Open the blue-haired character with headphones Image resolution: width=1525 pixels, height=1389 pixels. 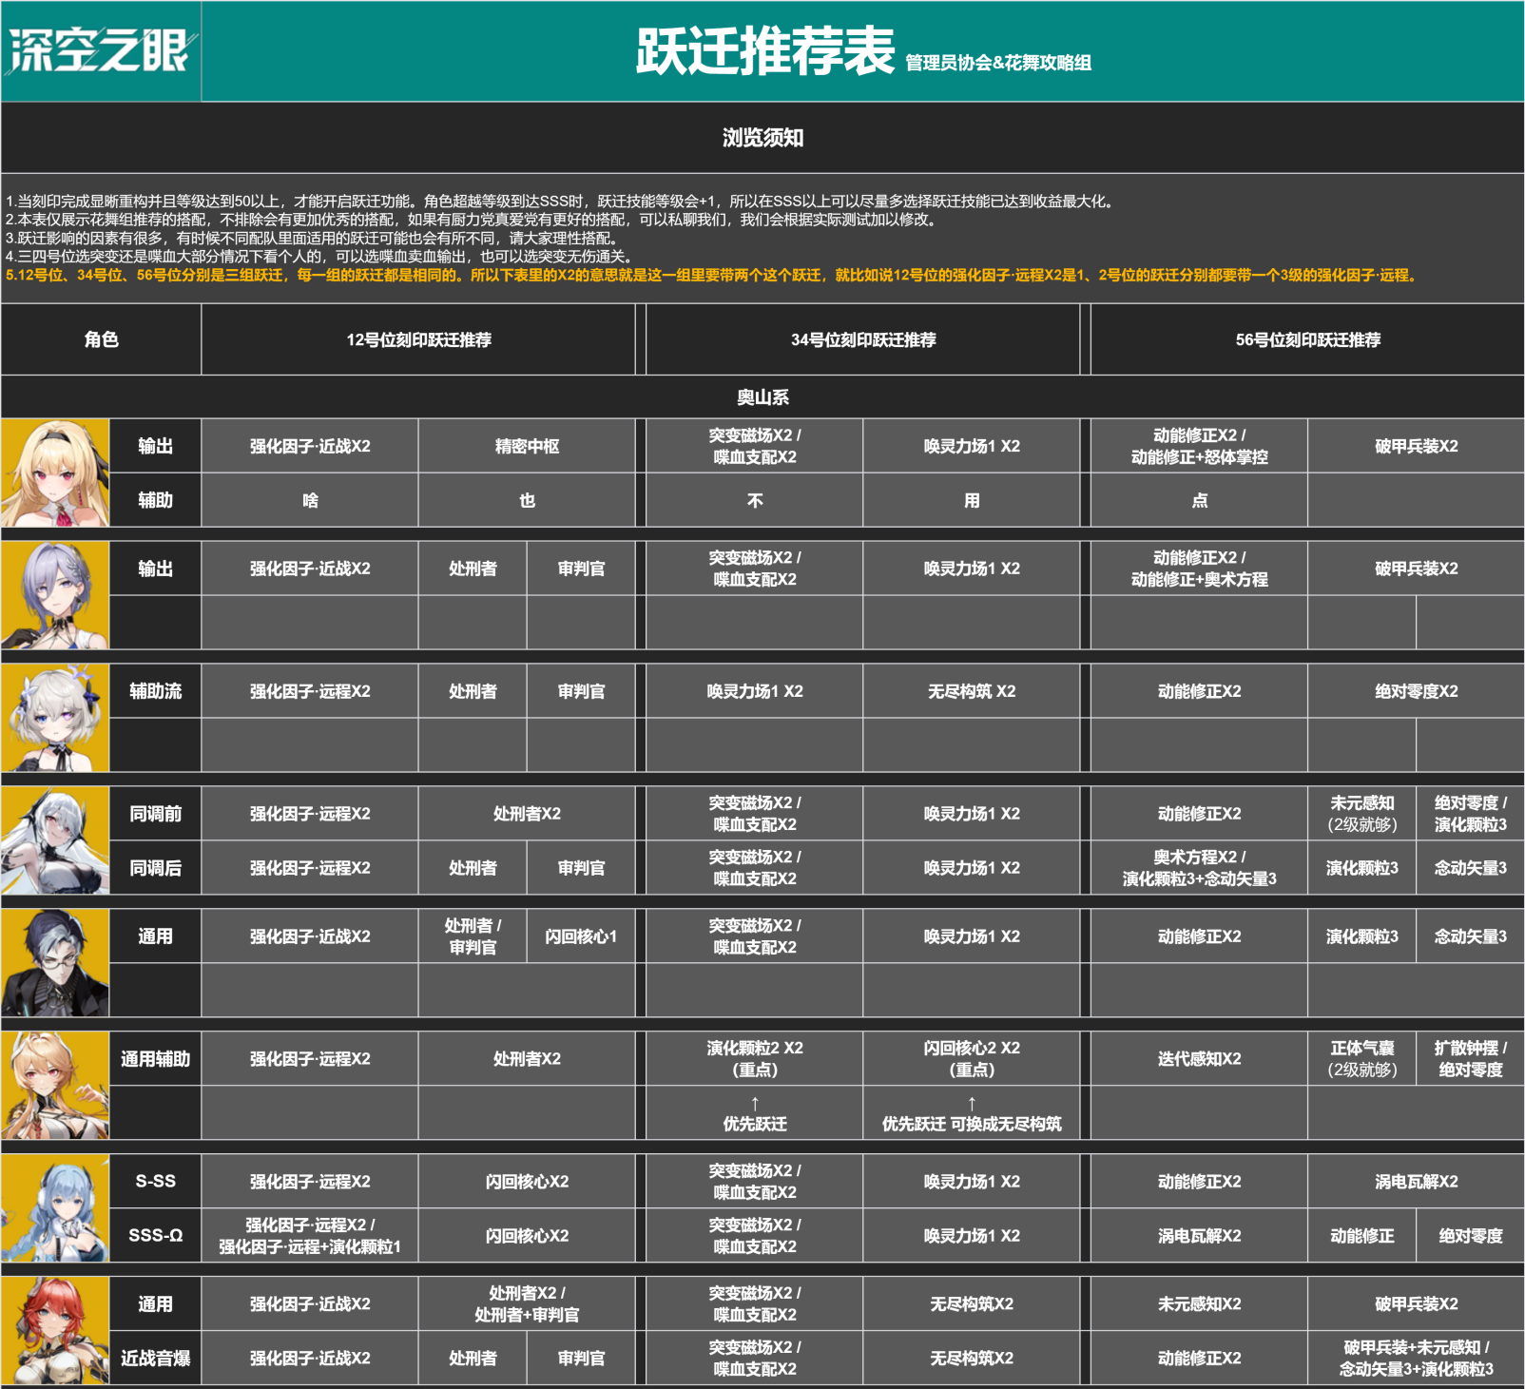click(55, 1208)
